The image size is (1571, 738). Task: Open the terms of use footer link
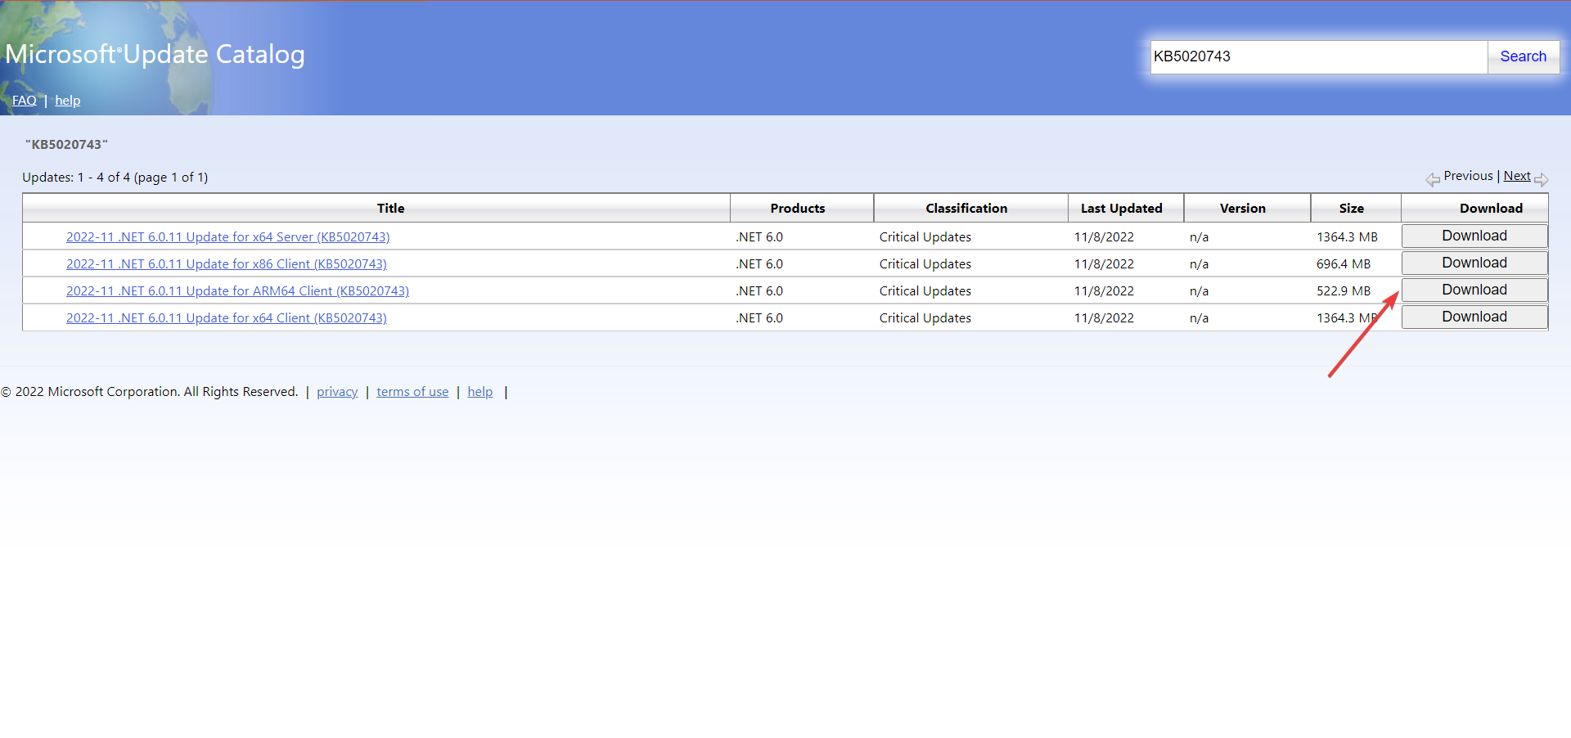pyautogui.click(x=412, y=392)
